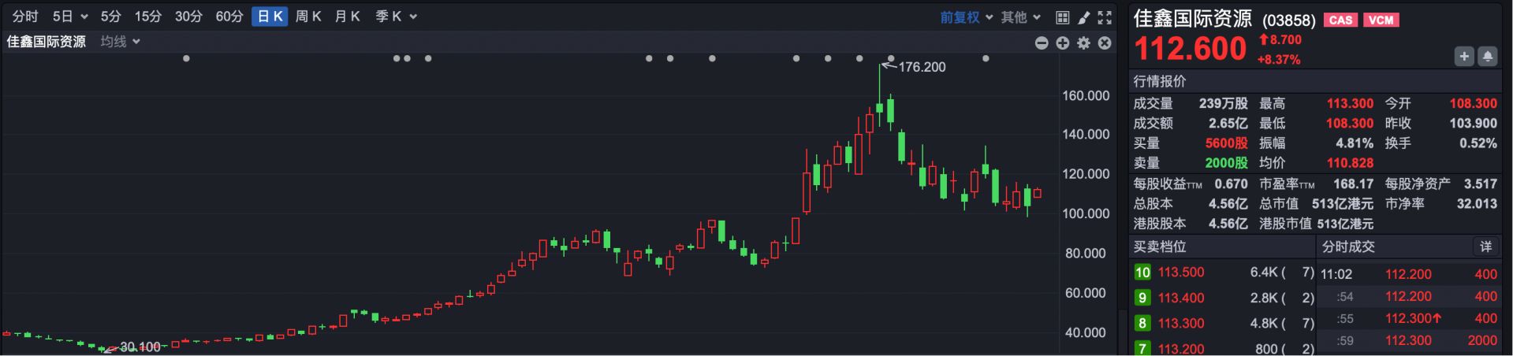Switch to the 分时 intraday tab

25,17
